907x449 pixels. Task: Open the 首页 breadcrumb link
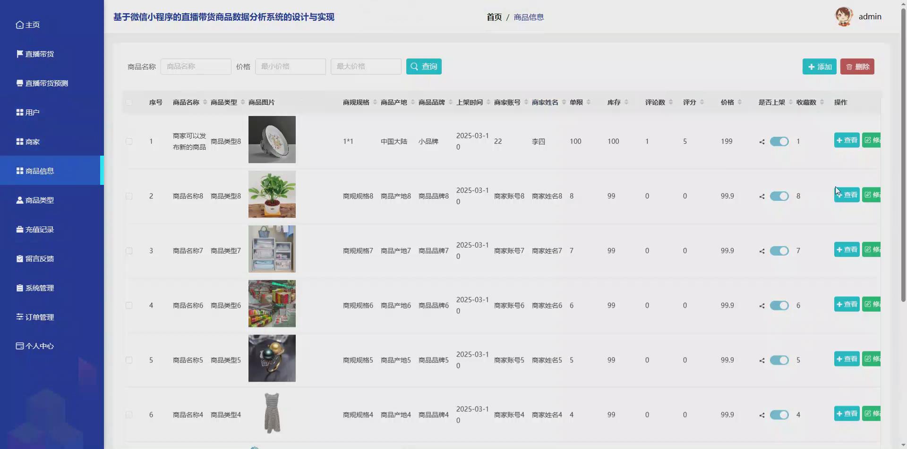(494, 17)
